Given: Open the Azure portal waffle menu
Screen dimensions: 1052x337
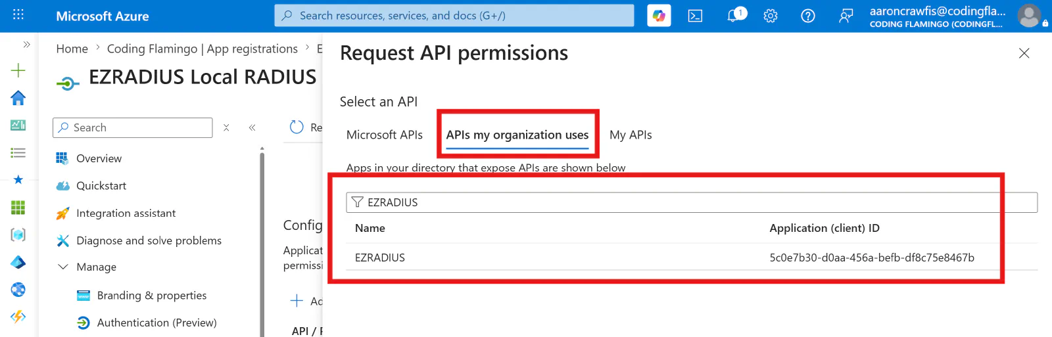Looking at the screenshot, I should coord(18,14).
